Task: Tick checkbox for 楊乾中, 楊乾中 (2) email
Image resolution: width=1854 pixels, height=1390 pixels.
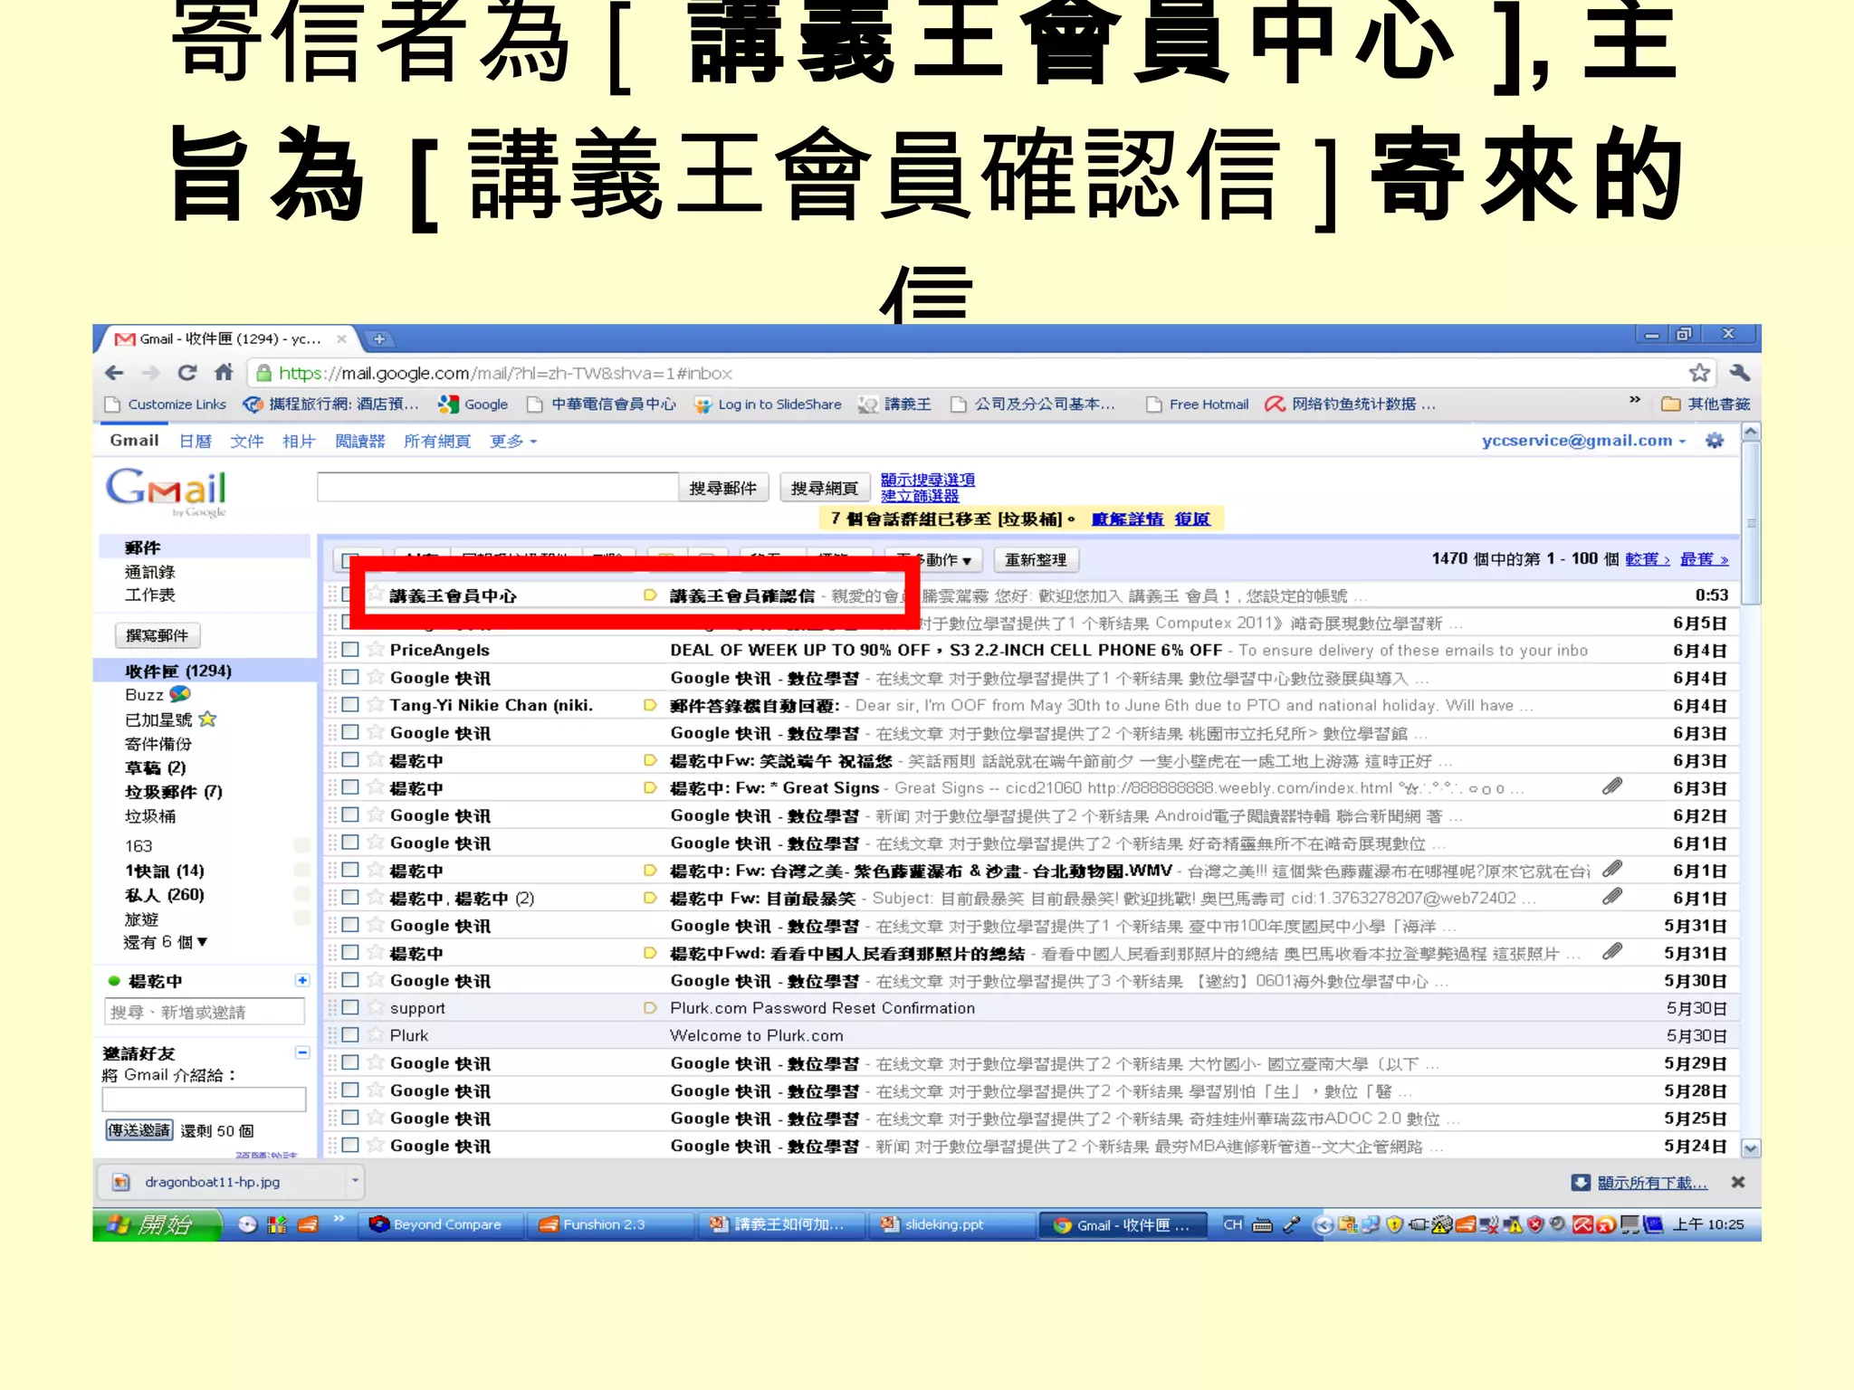Action: pos(350,897)
